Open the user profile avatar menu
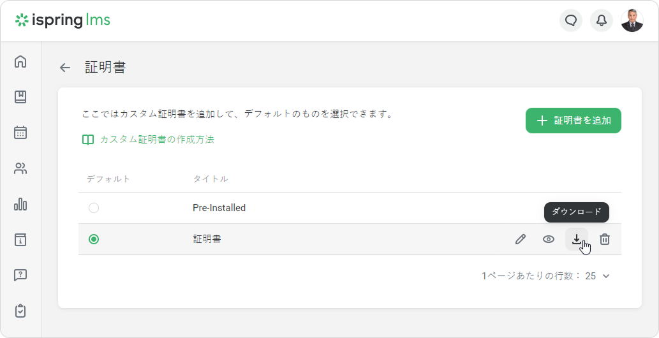Viewport: 659px width, 338px height. 632,20
